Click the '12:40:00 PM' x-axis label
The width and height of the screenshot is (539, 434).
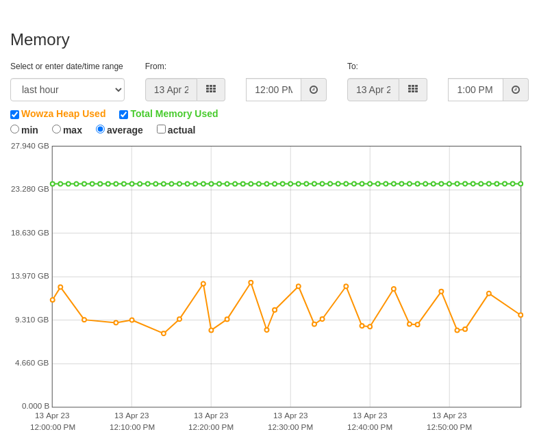pos(370,427)
